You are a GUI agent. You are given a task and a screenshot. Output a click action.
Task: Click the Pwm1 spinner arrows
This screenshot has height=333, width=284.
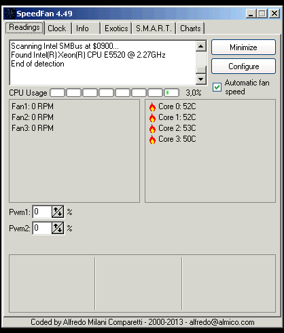[58, 212]
